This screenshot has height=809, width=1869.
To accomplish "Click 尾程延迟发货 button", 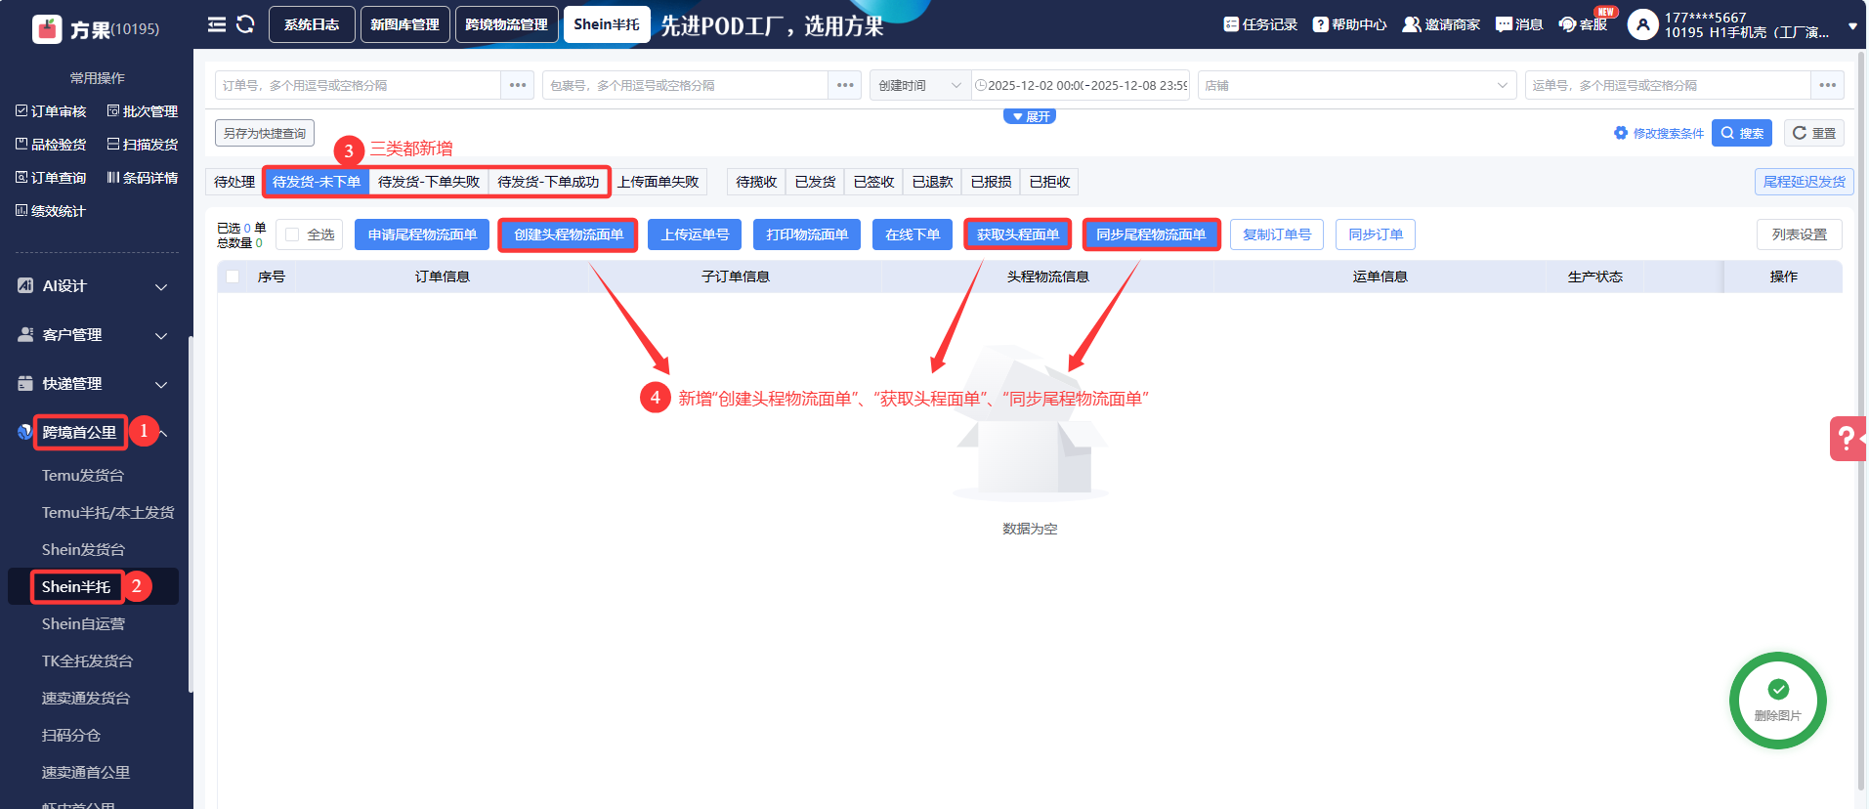I will click(1805, 182).
